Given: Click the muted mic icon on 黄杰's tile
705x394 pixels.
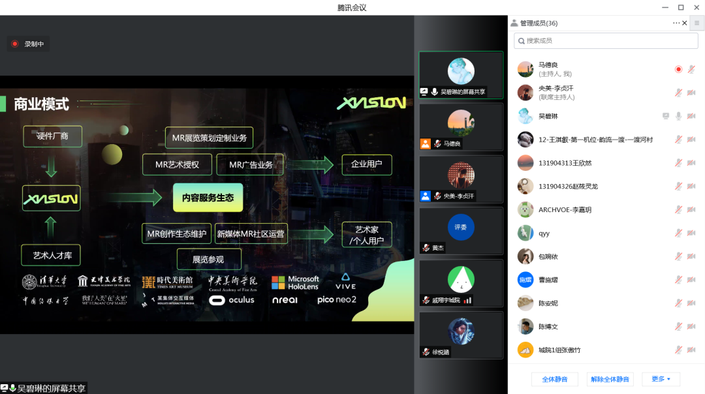Looking at the screenshot, I should click(426, 247).
